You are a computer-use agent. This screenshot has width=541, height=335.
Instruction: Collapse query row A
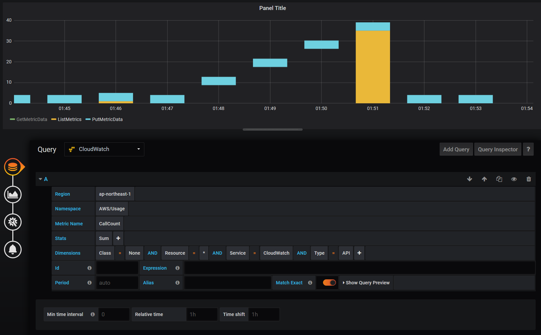(40, 179)
